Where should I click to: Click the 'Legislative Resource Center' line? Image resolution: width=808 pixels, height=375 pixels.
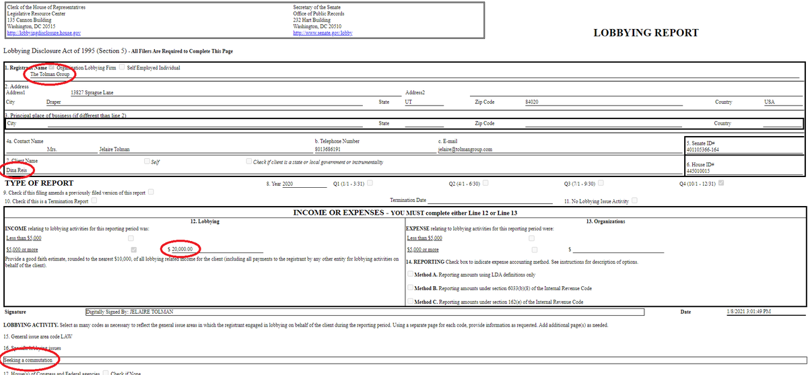click(38, 13)
